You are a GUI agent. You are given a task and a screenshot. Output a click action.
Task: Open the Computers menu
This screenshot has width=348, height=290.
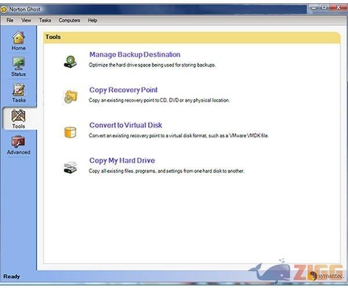point(70,20)
